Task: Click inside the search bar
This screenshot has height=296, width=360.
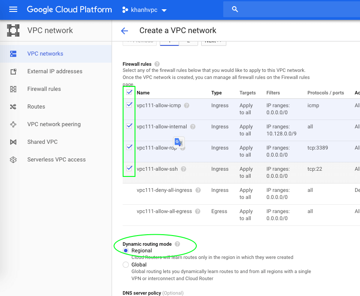Action: point(291,9)
